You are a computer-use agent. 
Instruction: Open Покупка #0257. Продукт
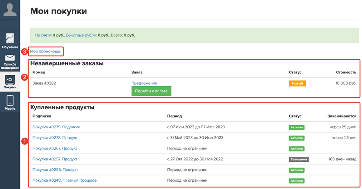point(55,159)
